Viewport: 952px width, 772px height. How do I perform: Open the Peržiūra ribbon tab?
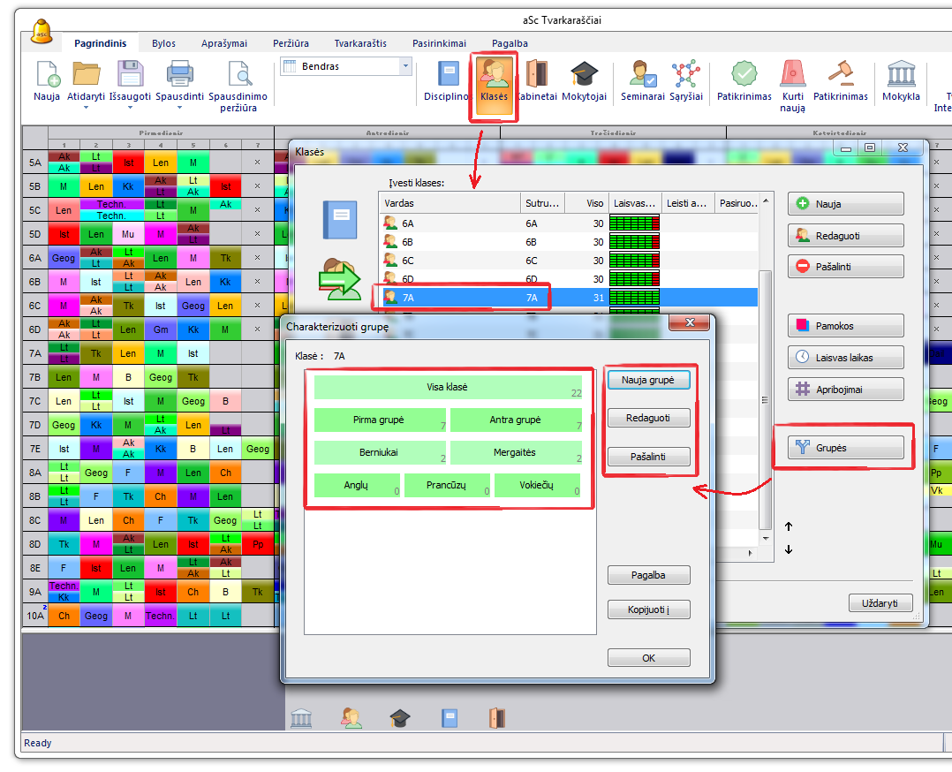tap(291, 43)
